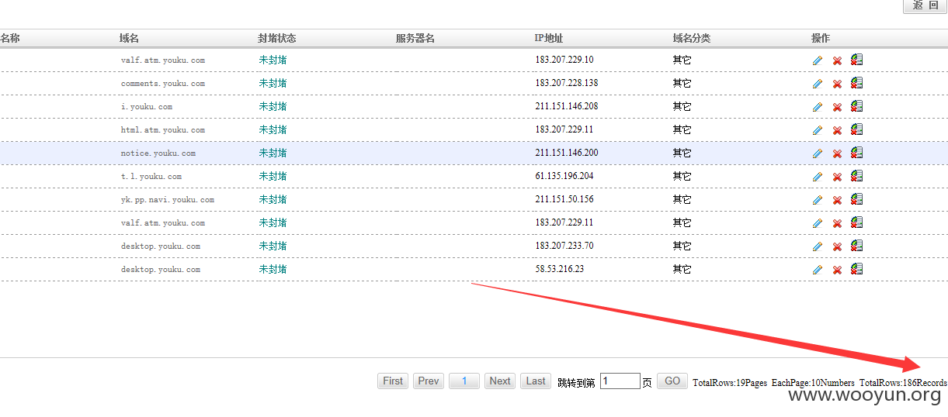
Task: Click 未封堵 status in i.youku.com row
Action: click(x=273, y=106)
